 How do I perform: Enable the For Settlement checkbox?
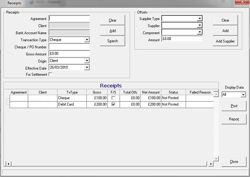(x=51, y=75)
